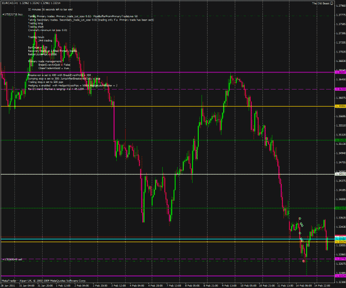Select the bottom solid magenta horizontal line

click(168, 276)
